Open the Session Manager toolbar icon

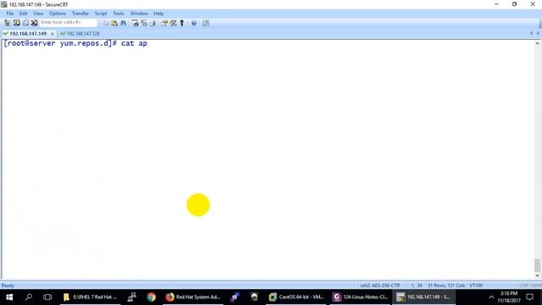click(x=8, y=23)
